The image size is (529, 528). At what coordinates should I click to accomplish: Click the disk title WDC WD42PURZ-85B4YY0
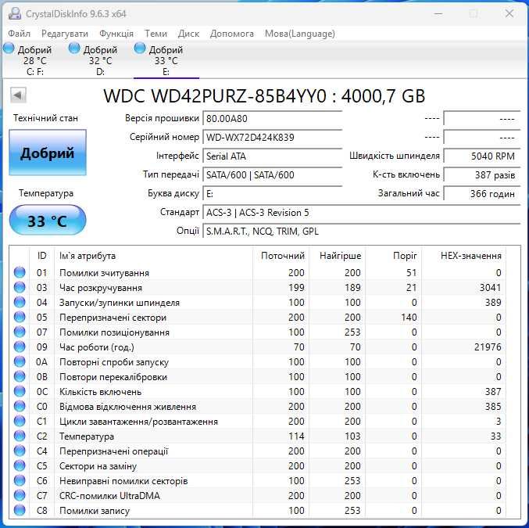tap(215, 96)
